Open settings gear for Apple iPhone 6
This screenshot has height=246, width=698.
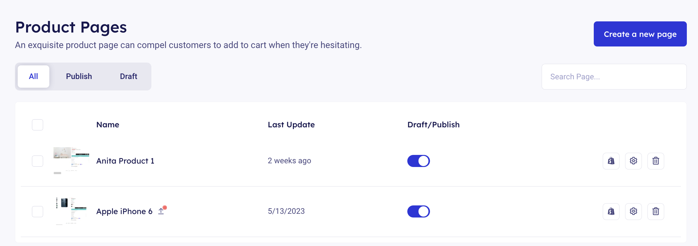pos(633,211)
